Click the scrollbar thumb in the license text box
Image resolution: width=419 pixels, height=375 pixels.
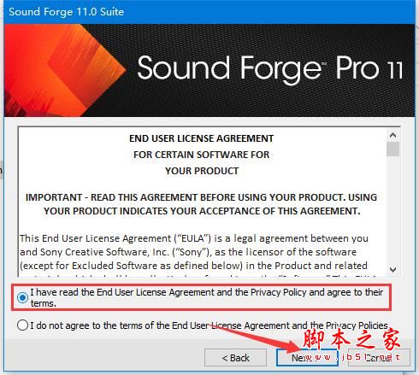click(x=393, y=149)
